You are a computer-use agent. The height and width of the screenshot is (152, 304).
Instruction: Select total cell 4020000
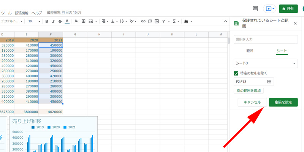point(51,112)
